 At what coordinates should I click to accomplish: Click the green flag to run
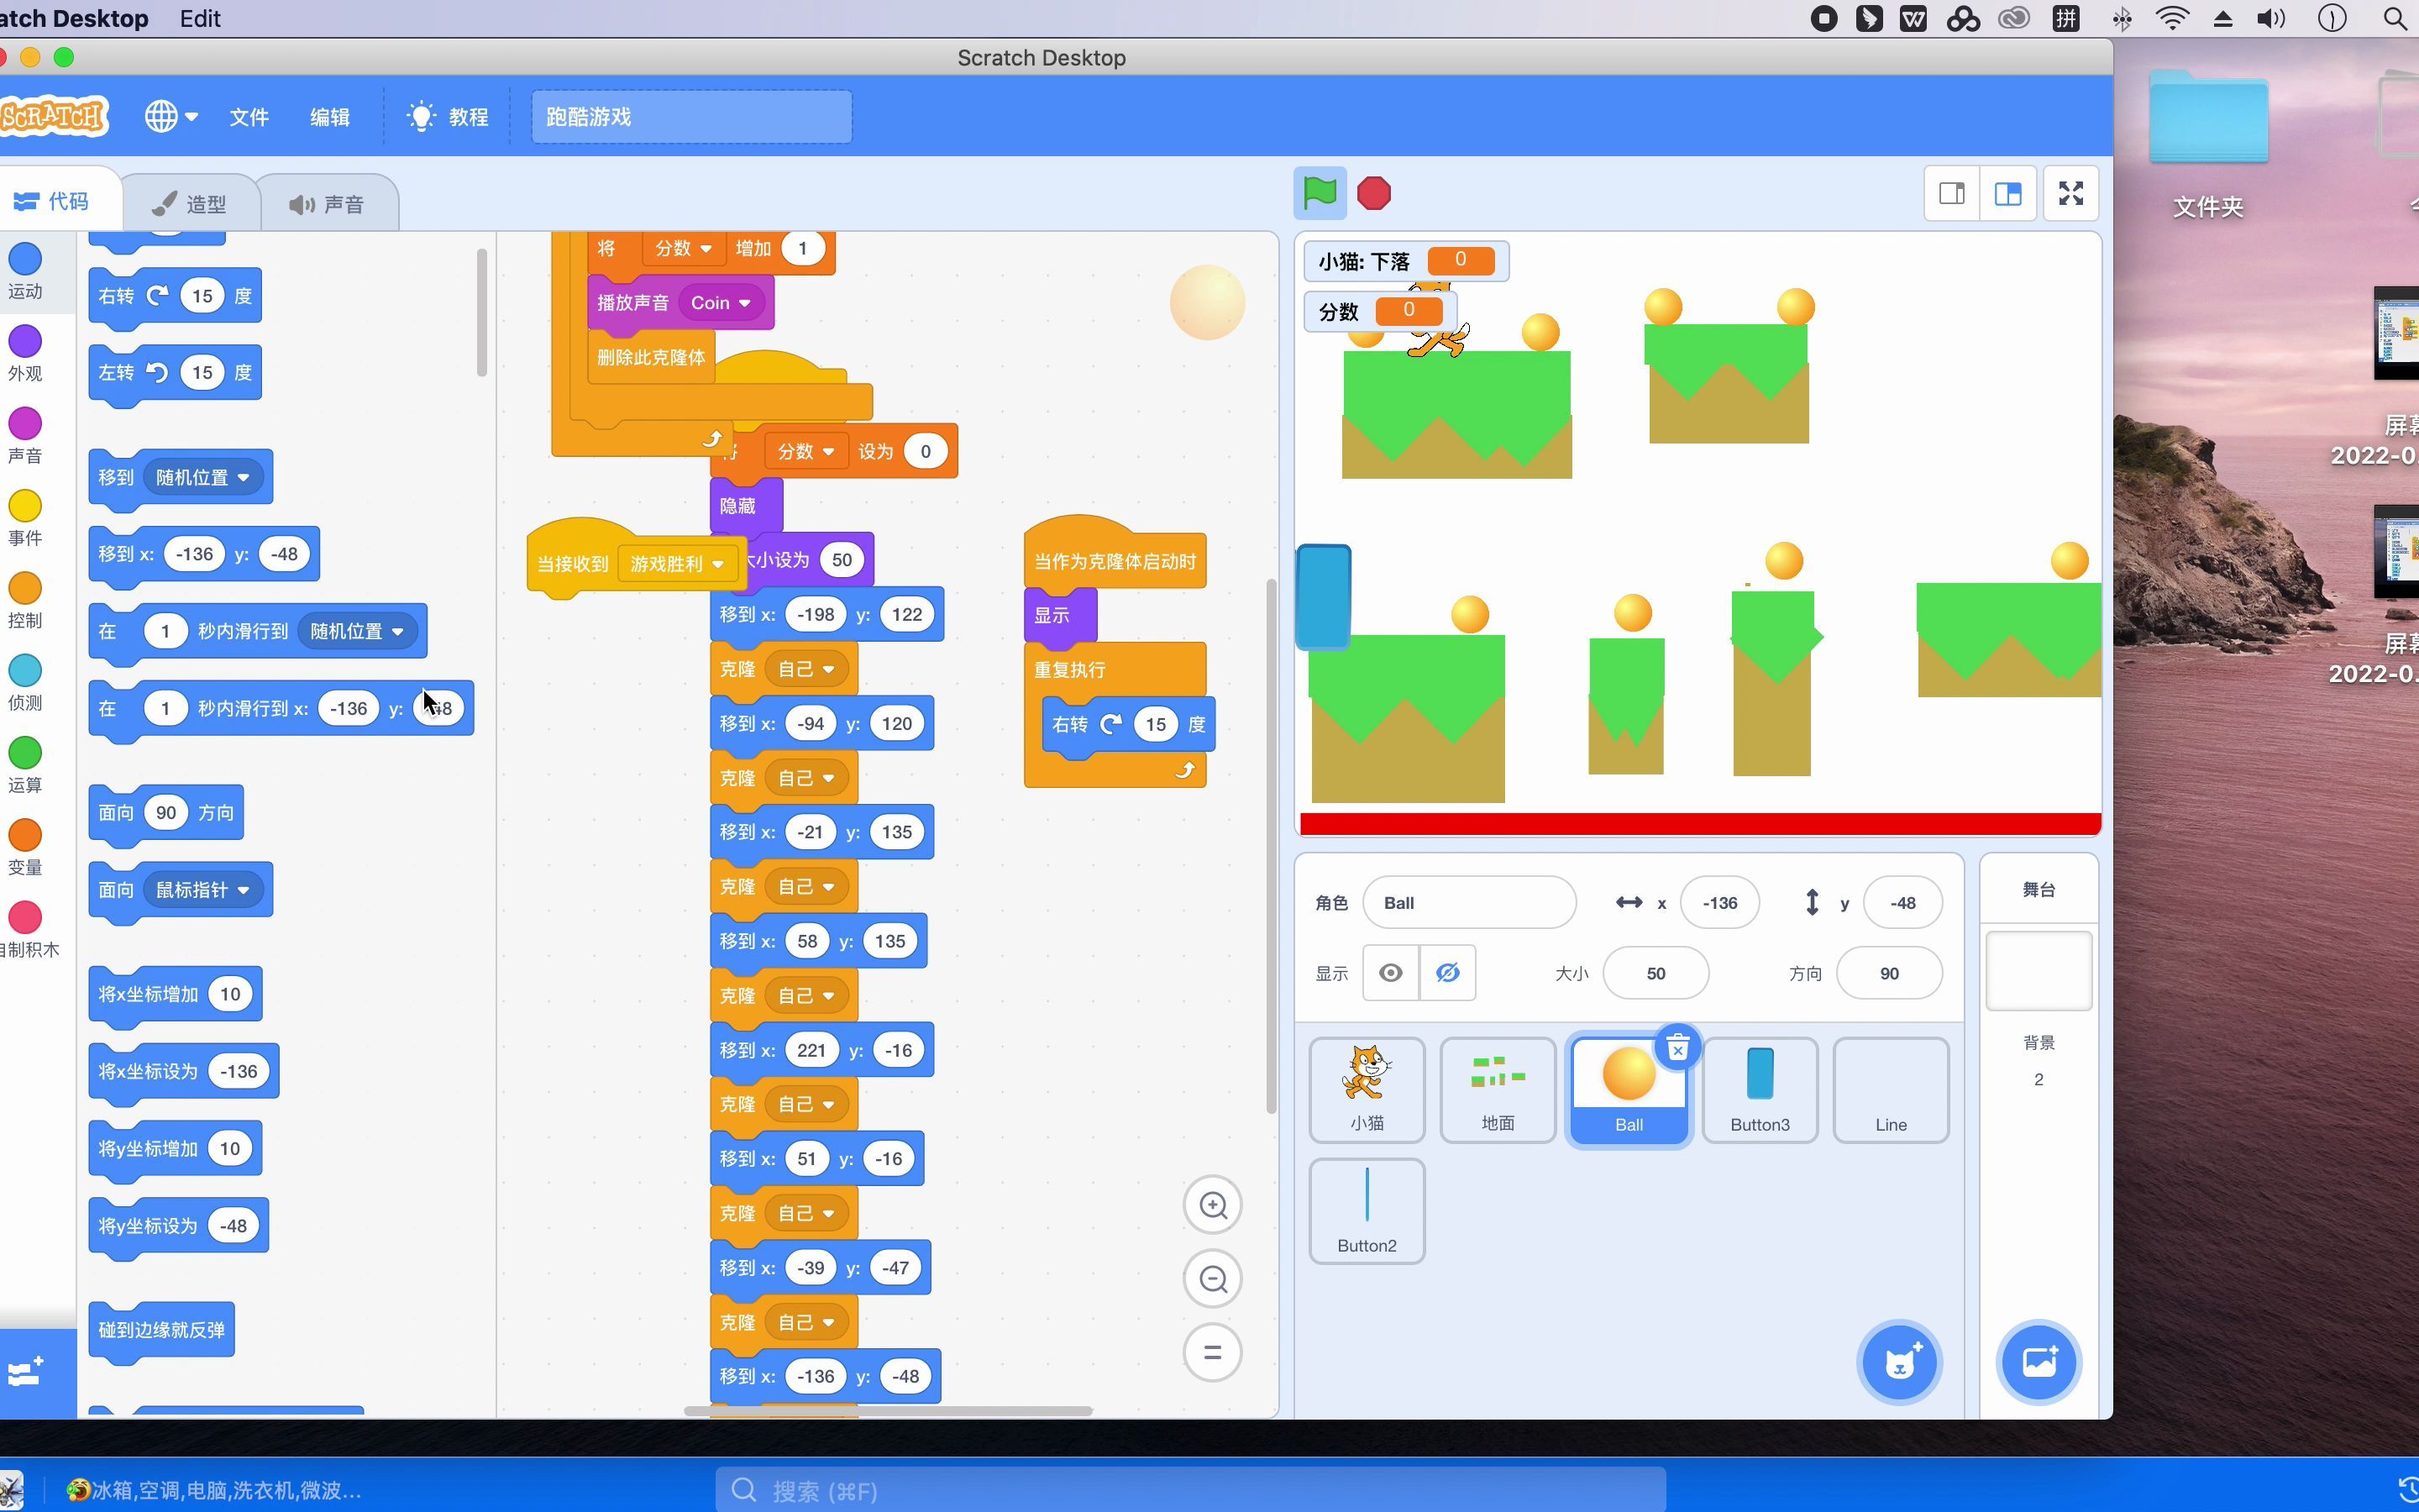pos(1320,193)
